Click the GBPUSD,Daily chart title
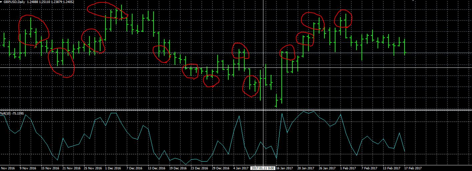The image size is (472, 171). pos(14,2)
